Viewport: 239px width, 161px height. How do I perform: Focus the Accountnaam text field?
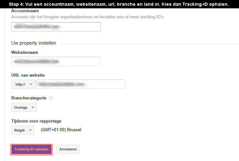pos(56,27)
